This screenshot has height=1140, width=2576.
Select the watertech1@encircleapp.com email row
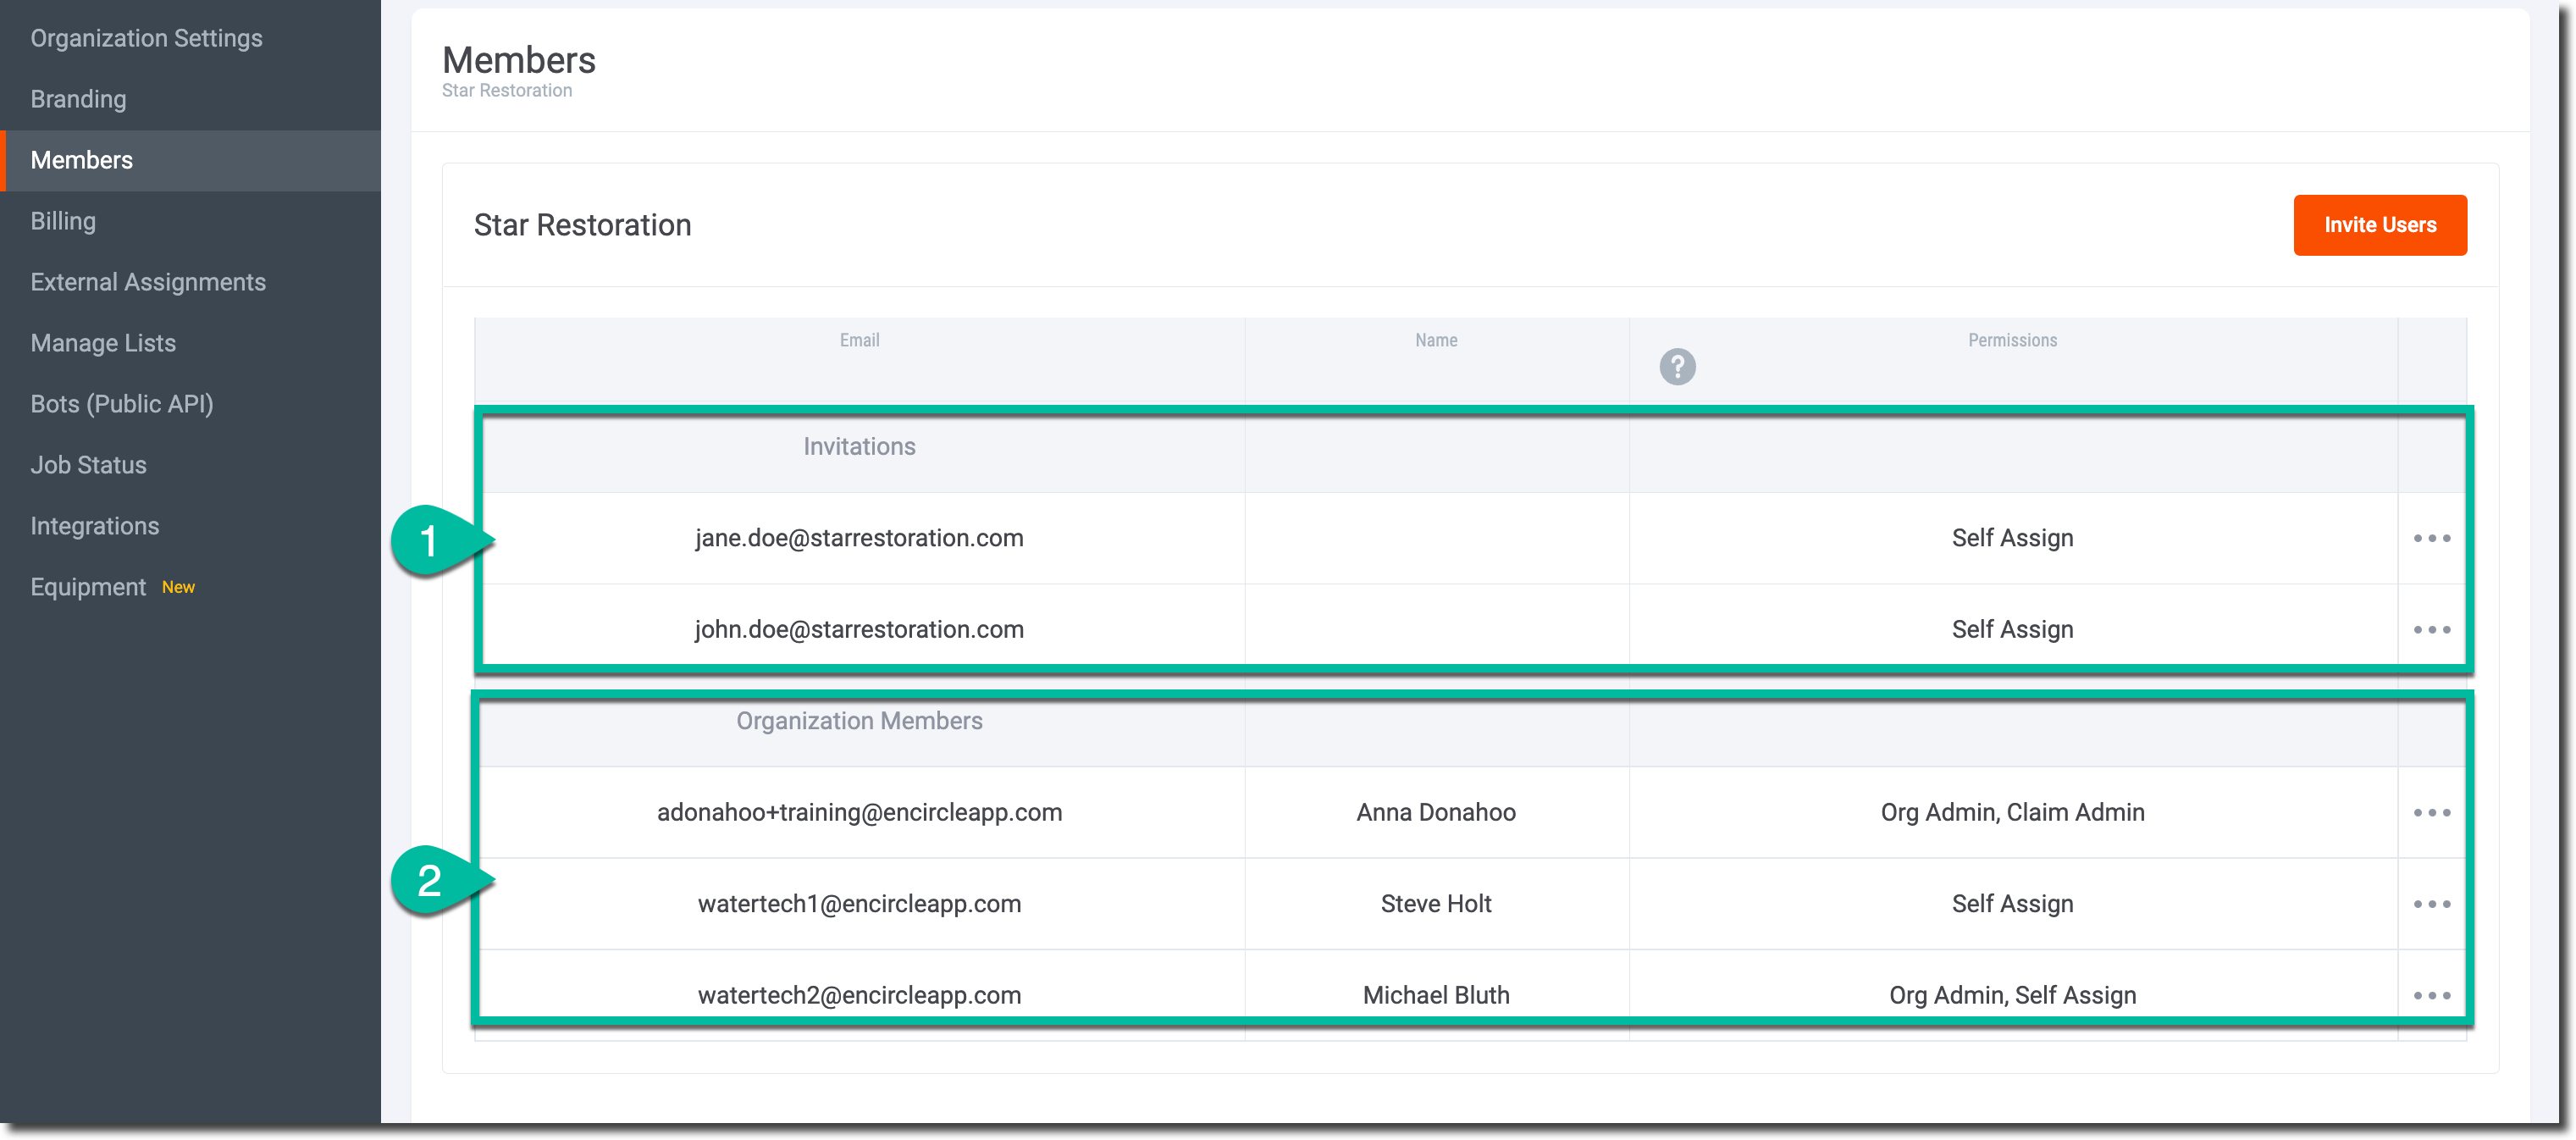click(x=859, y=904)
